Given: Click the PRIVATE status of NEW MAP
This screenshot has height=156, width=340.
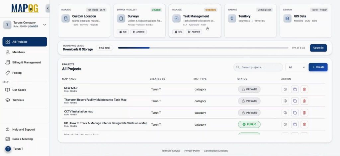Looking at the screenshot, I should point(249,89).
